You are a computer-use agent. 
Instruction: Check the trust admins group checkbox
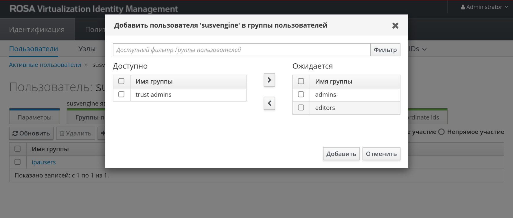122,95
